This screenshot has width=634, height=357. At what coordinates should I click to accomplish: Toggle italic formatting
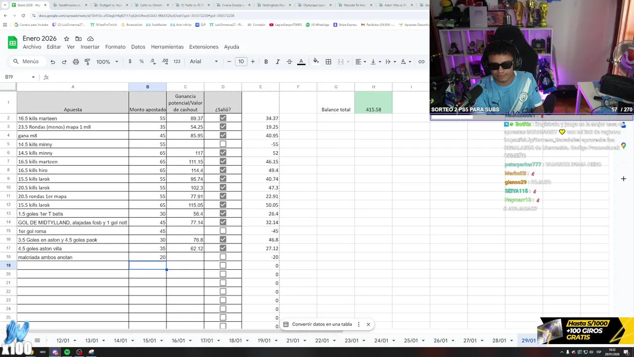277,61
